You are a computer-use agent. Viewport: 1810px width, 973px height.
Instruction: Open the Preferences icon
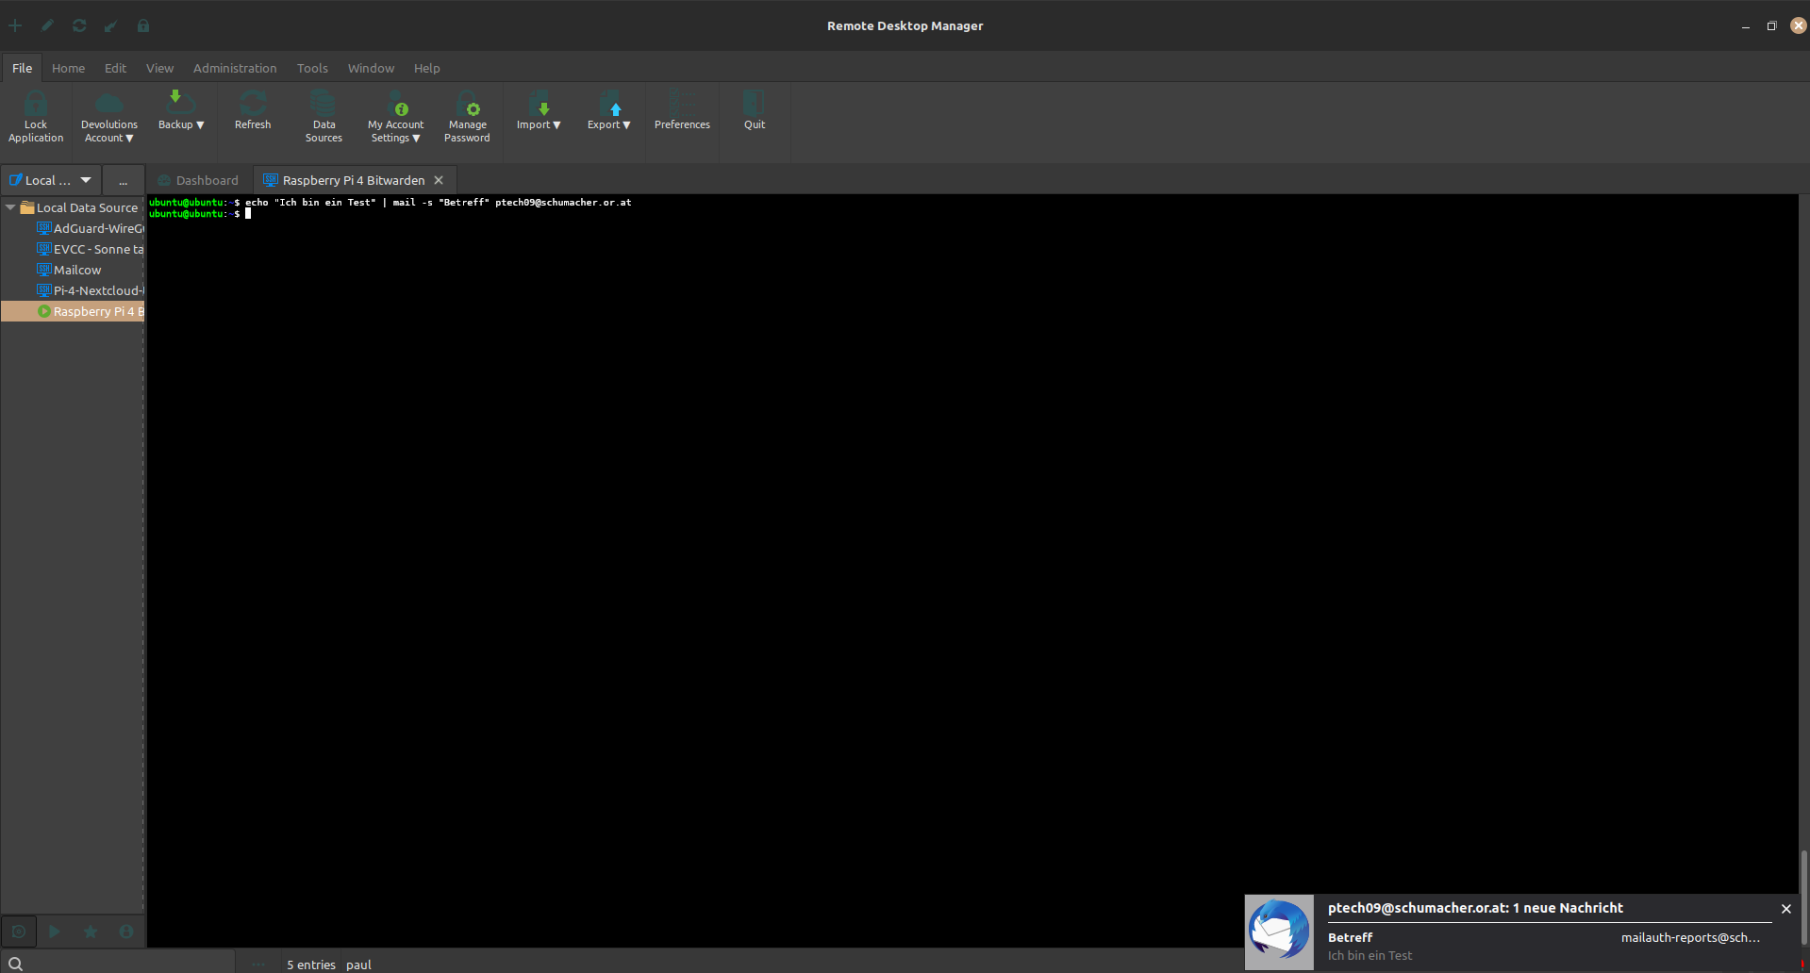pyautogui.click(x=682, y=104)
